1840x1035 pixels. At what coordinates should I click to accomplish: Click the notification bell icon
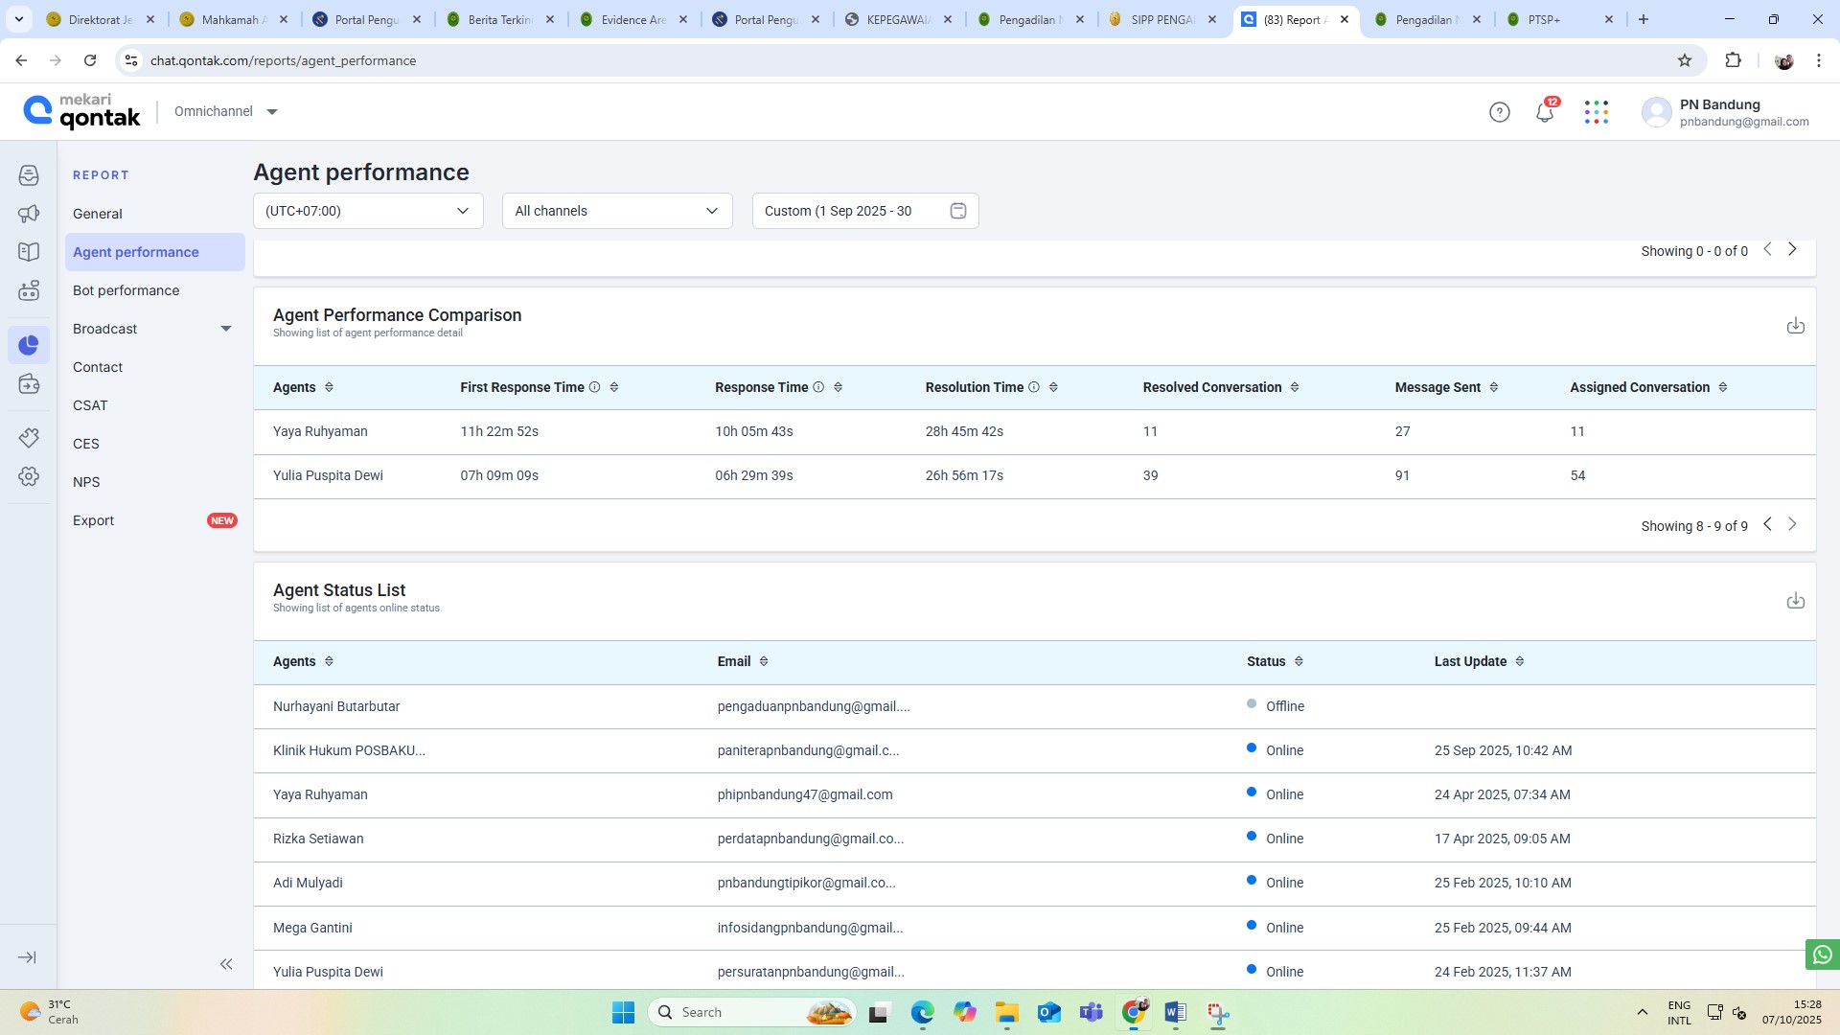pos(1544,112)
